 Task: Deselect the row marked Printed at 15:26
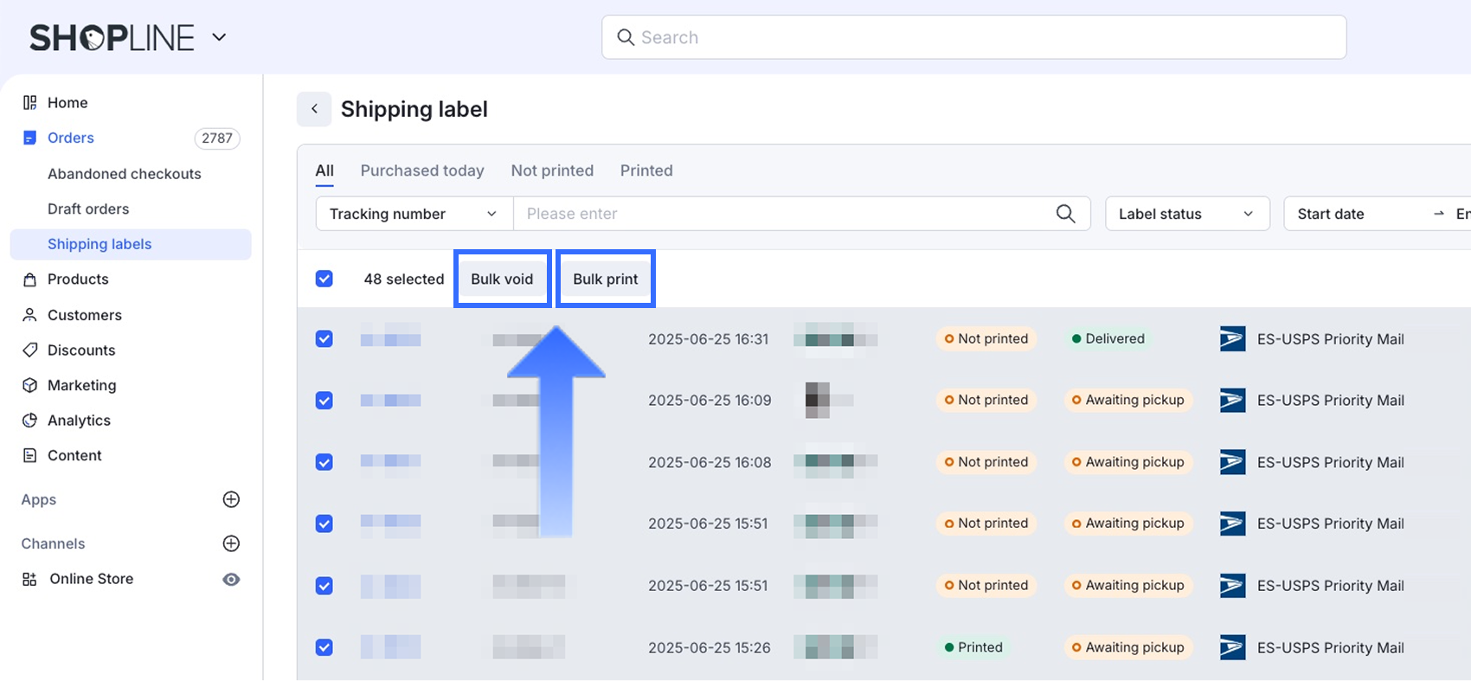[324, 647]
